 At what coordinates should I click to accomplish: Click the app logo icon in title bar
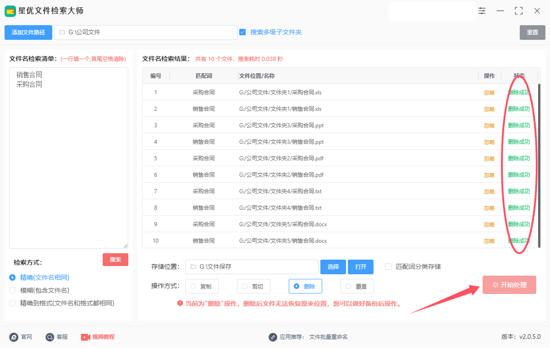[x=10, y=11]
